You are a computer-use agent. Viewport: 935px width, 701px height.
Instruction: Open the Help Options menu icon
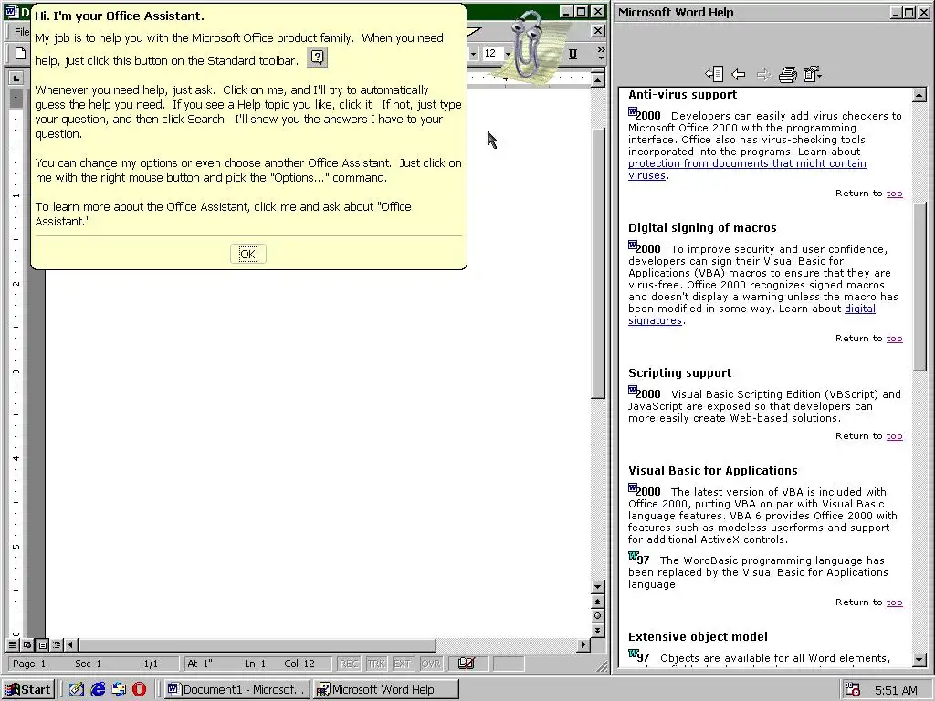pos(812,74)
